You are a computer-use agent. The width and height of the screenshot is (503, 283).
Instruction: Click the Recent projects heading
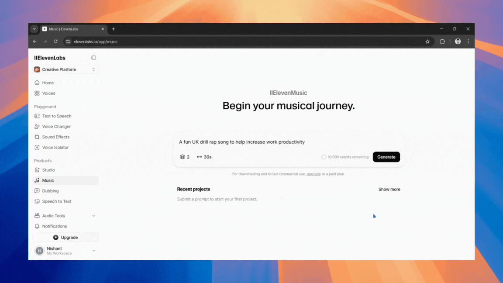coord(193,189)
